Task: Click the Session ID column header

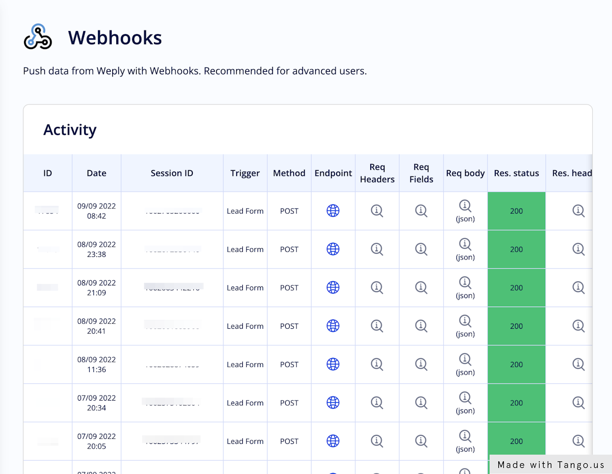Action: point(172,173)
